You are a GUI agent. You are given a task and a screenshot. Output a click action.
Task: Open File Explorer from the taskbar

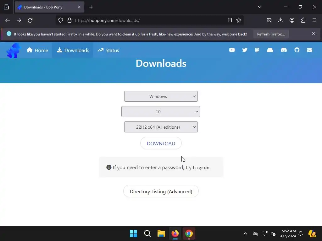coord(161,233)
